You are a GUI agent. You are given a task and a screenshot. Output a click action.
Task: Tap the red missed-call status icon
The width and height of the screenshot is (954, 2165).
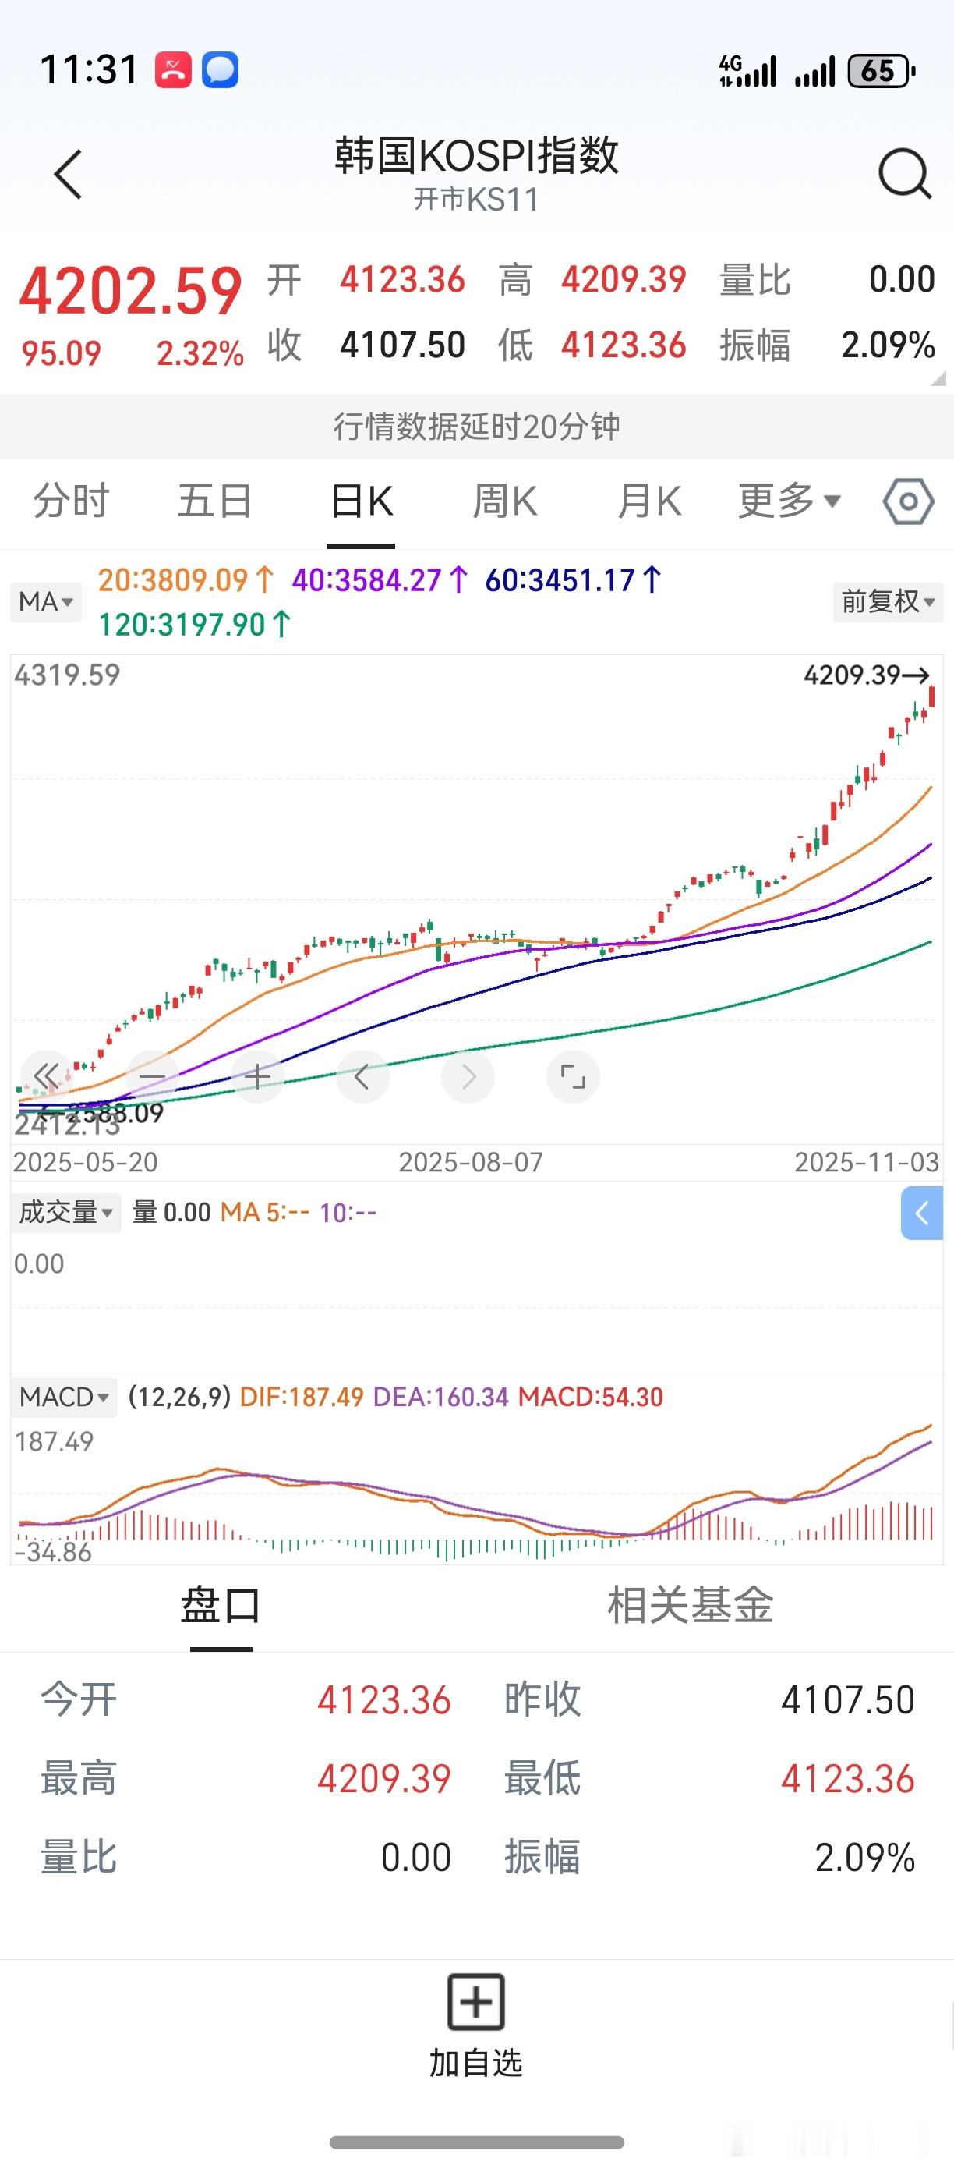173,69
